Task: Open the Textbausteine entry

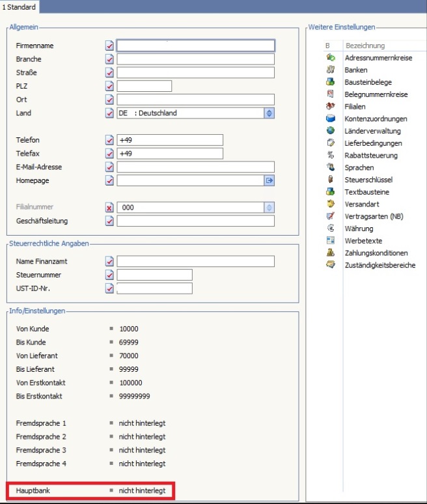Action: pyautogui.click(x=368, y=192)
